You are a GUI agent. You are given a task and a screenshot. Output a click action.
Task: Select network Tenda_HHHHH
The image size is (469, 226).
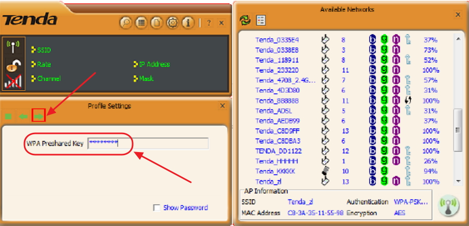[277, 161]
